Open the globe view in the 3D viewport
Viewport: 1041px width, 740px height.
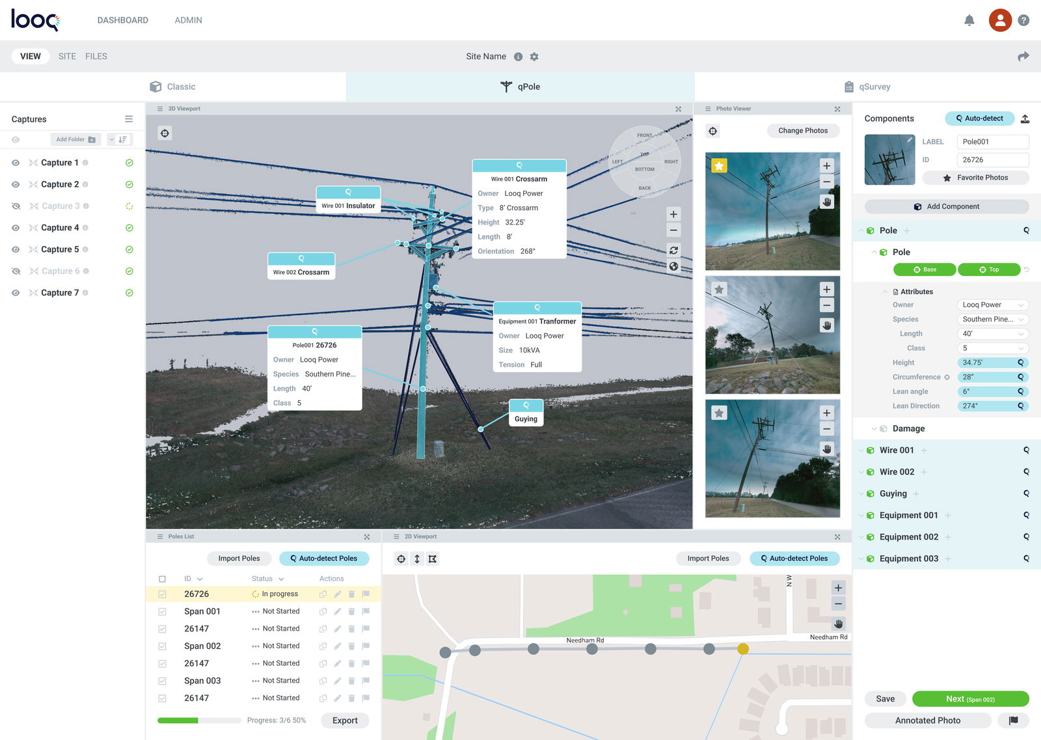[x=673, y=267]
